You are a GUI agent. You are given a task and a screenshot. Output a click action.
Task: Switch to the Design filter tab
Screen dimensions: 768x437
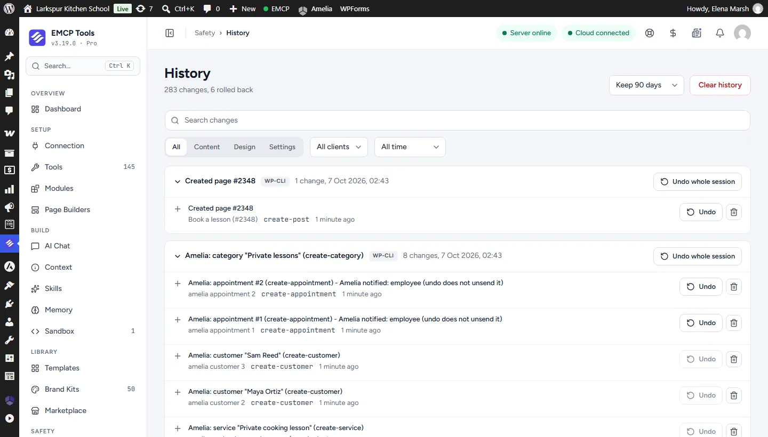point(244,147)
